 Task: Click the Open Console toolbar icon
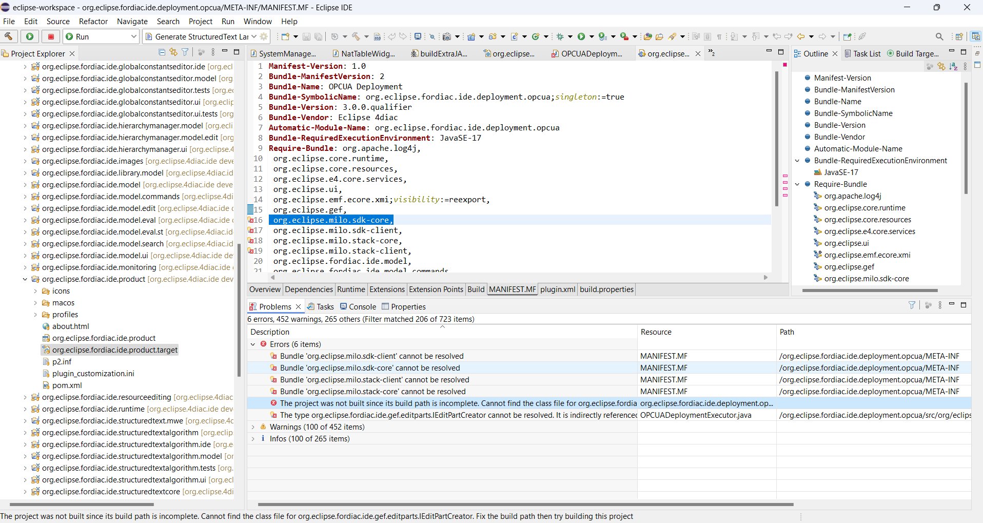coord(418,36)
